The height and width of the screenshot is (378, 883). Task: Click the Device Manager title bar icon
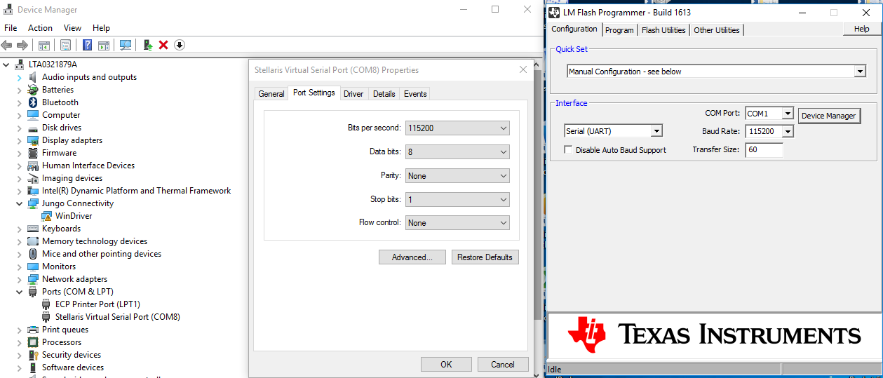[8, 10]
